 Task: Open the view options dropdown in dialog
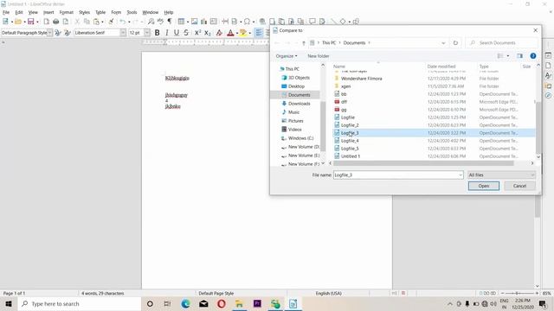tap(508, 56)
